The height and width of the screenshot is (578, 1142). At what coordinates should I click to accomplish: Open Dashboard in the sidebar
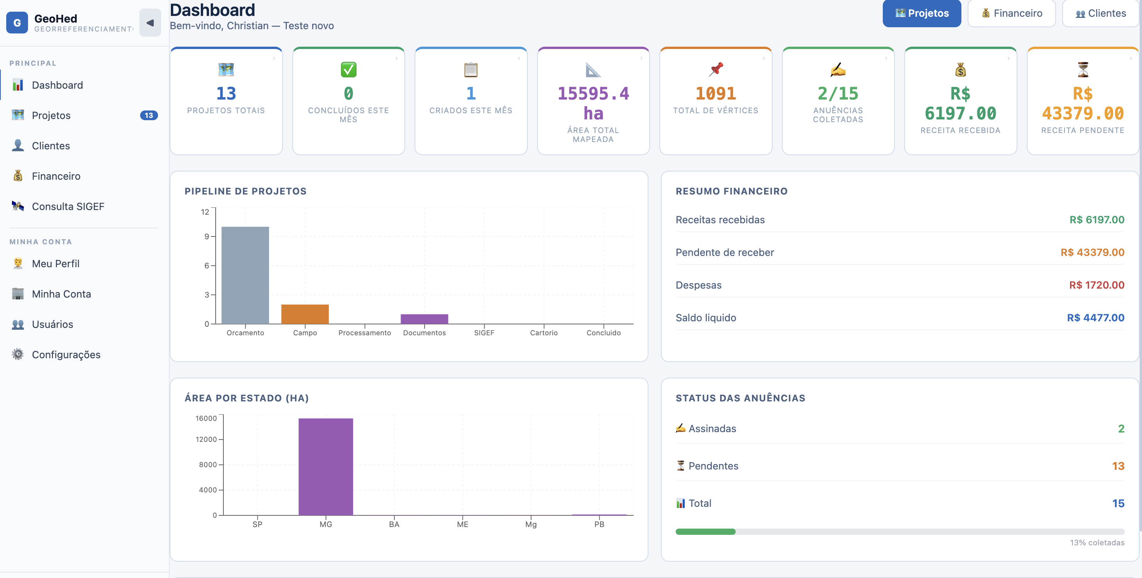[84, 85]
